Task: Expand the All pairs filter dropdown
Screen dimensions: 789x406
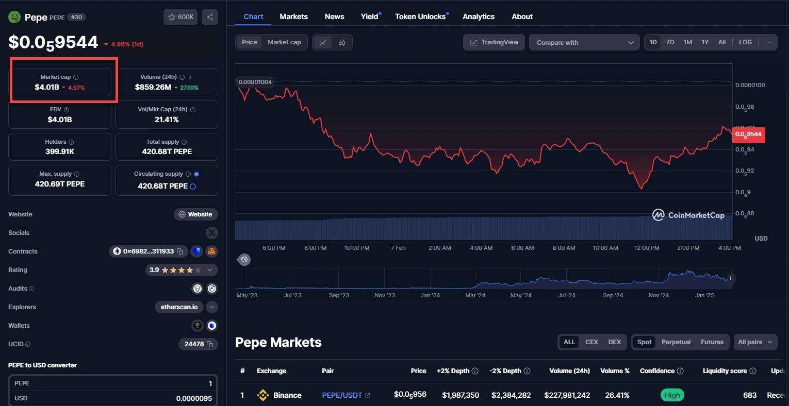Action: pos(755,342)
